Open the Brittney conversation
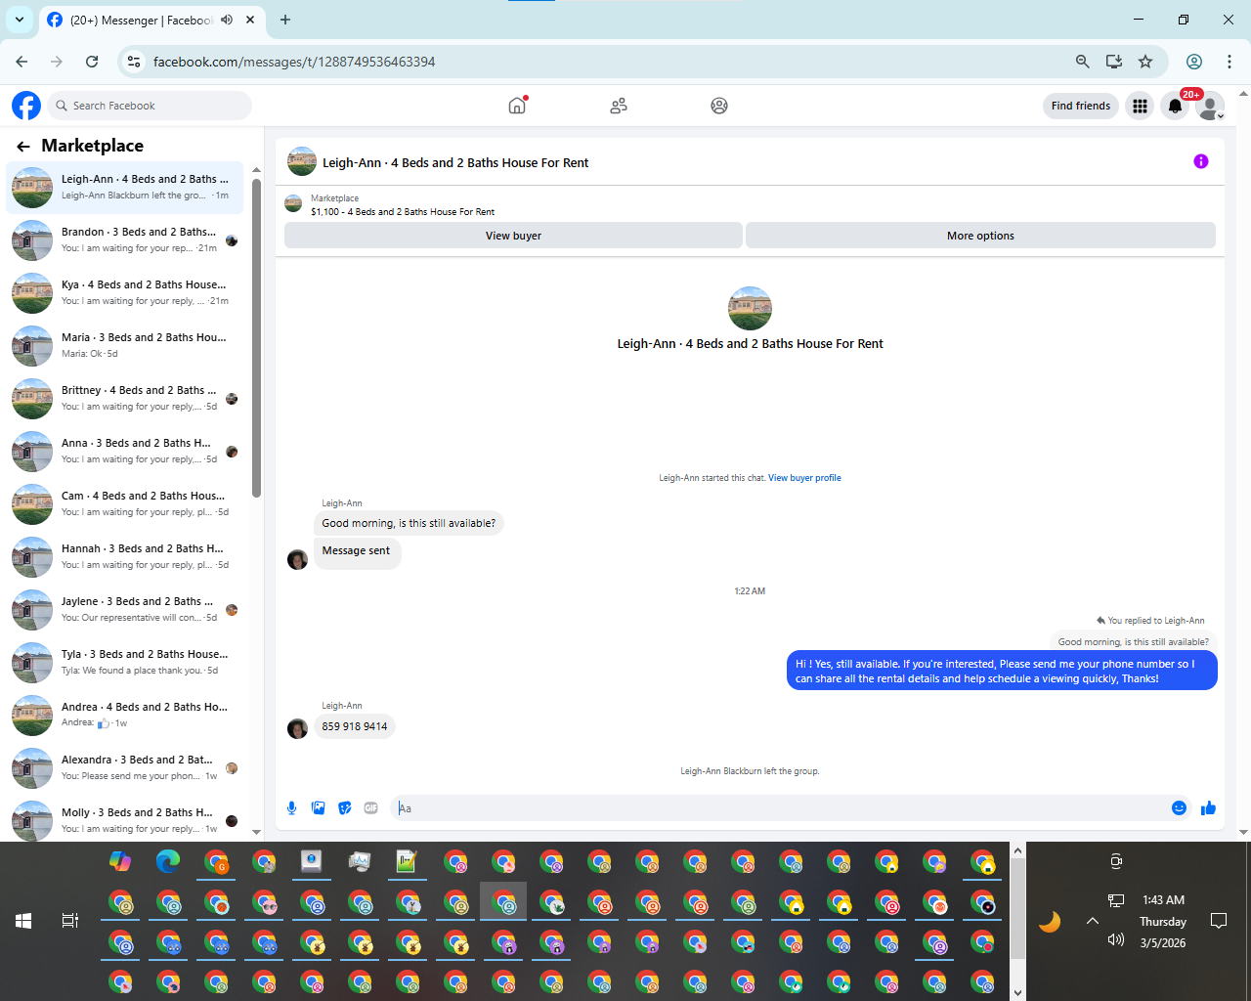Viewport: 1251px width, 1001px height. [x=125, y=398]
